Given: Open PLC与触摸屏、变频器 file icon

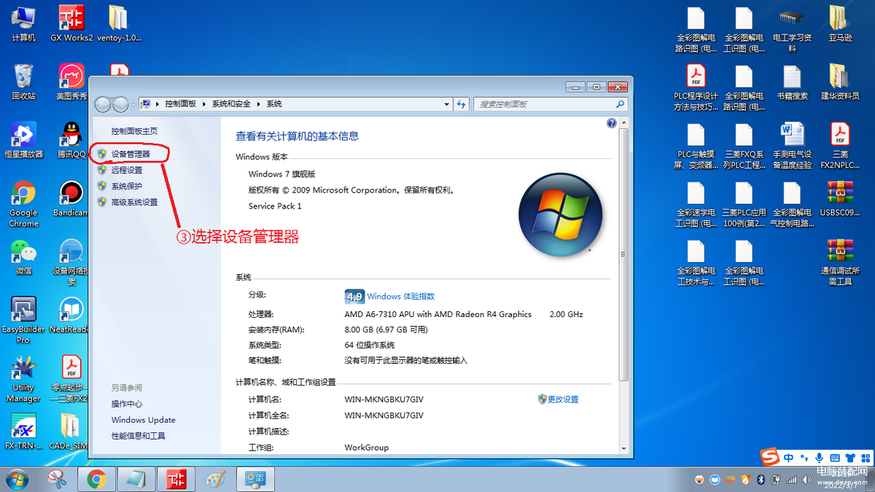Looking at the screenshot, I should [696, 145].
